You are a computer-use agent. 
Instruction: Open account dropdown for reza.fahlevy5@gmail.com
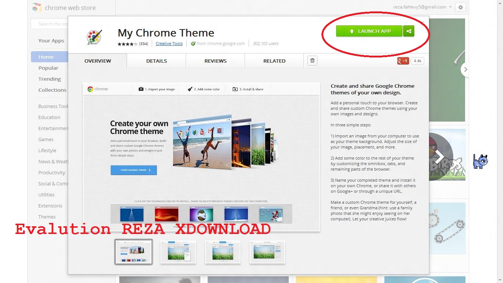point(450,7)
